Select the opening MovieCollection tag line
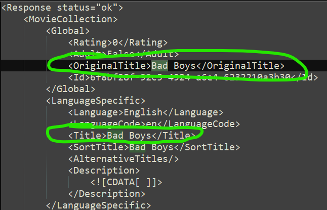This screenshot has height=210, width=327. click(71, 19)
